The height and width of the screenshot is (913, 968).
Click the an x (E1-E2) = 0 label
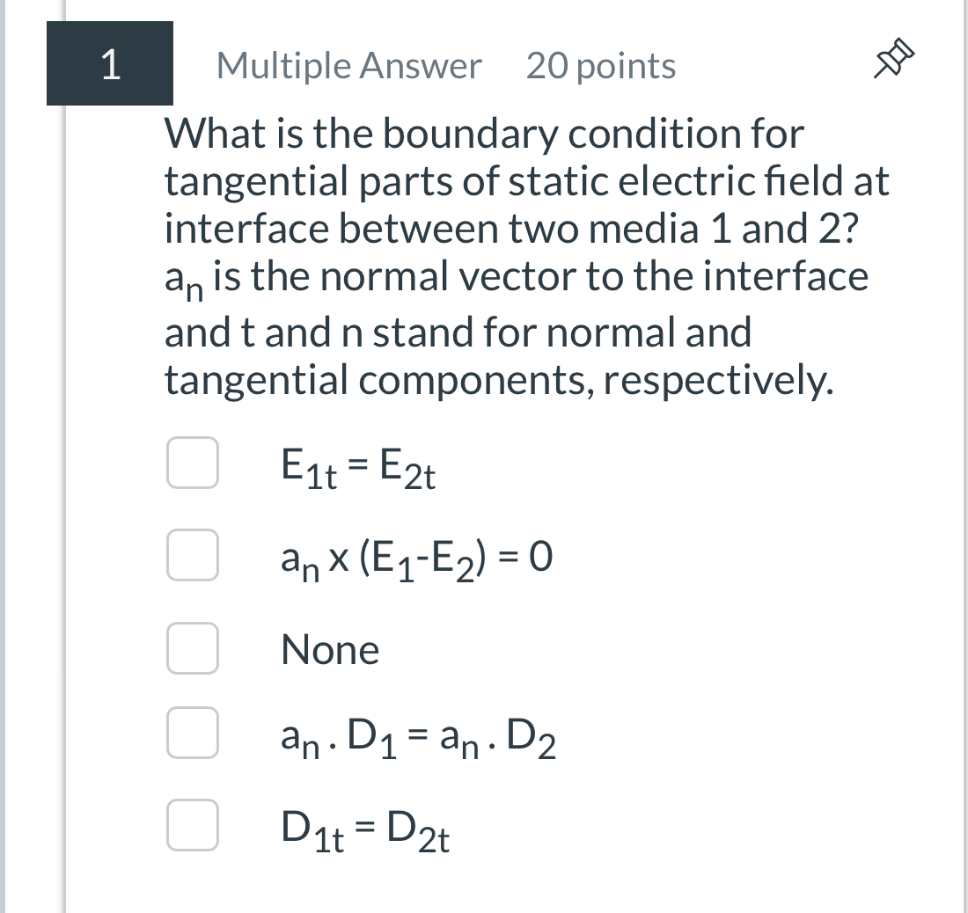(x=416, y=558)
